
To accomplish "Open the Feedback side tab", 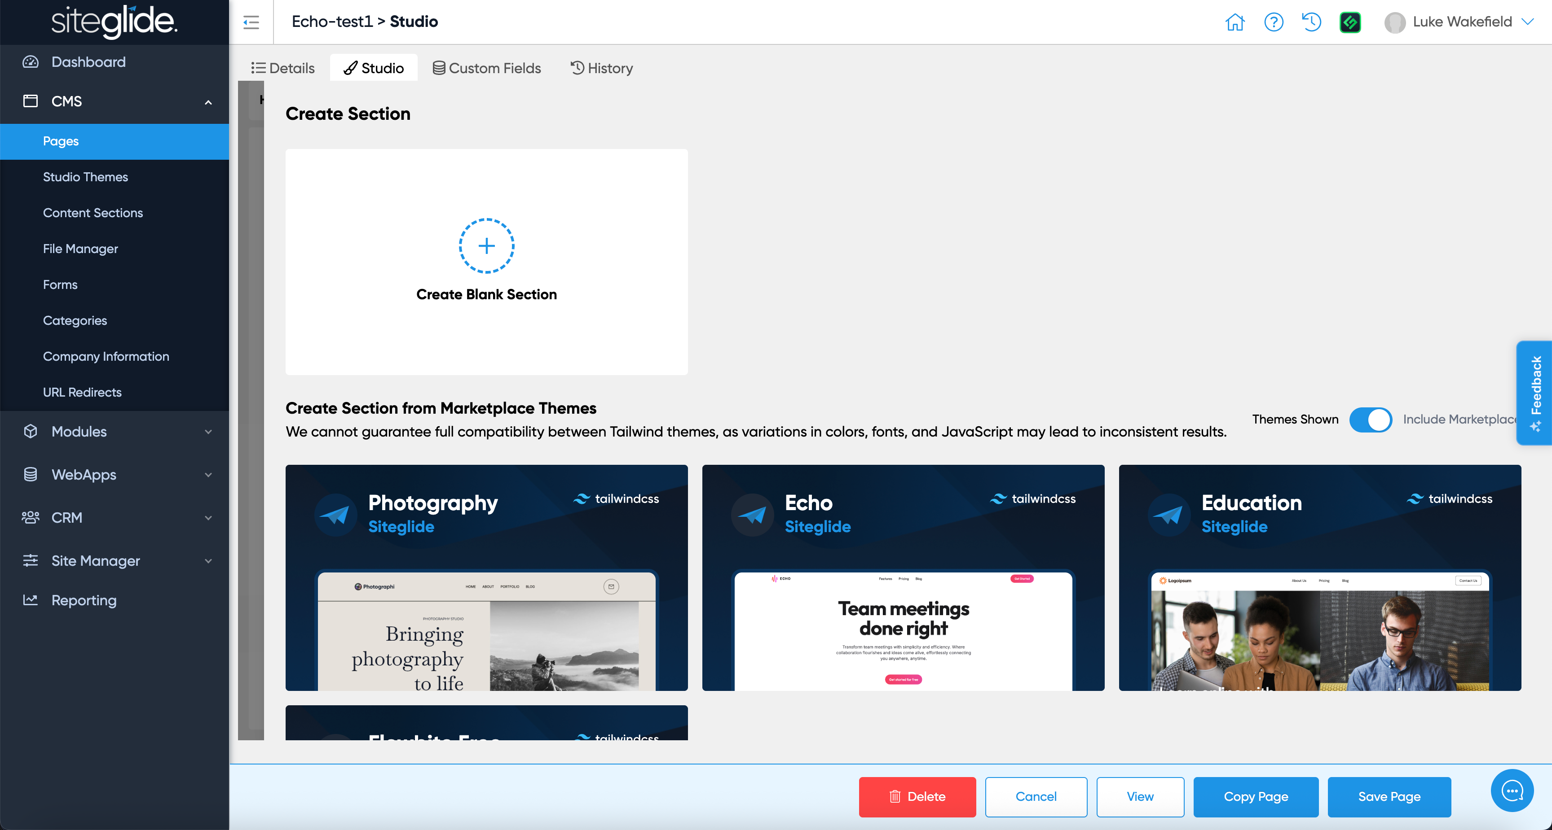I will pyautogui.click(x=1535, y=393).
